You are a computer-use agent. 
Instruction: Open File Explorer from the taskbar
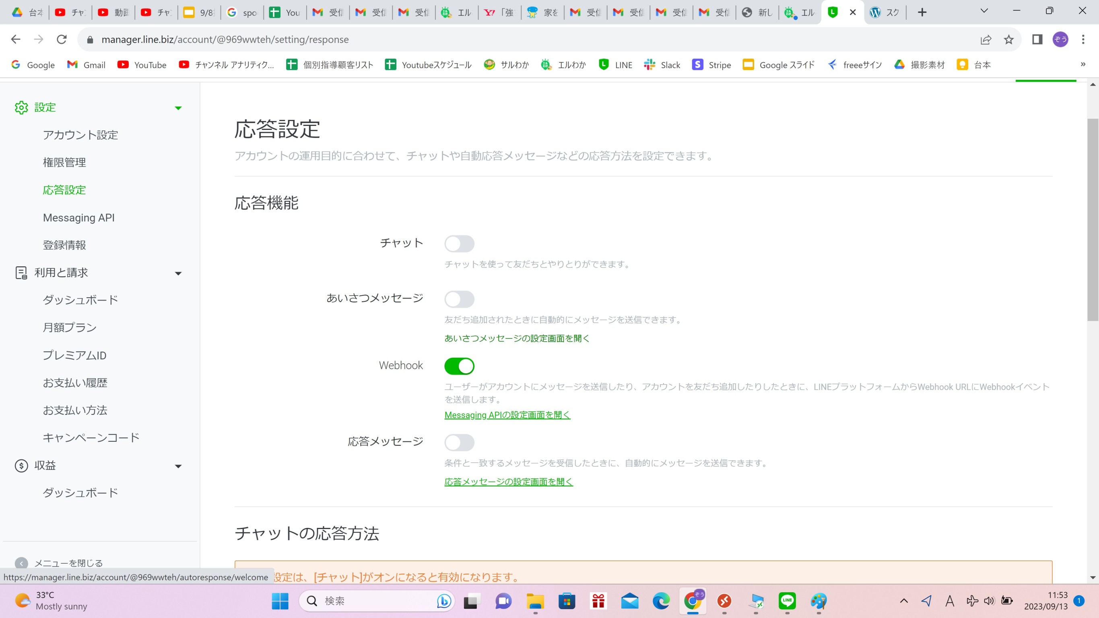tap(535, 601)
